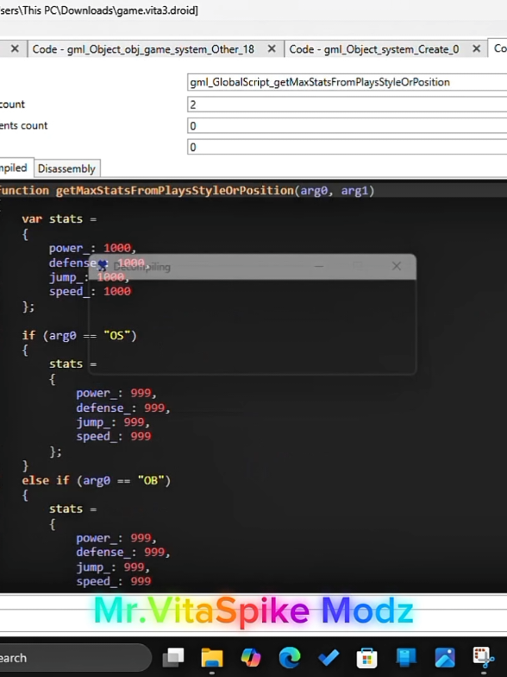Select the Decompiled view tab
The width and height of the screenshot is (507, 677).
coord(14,168)
